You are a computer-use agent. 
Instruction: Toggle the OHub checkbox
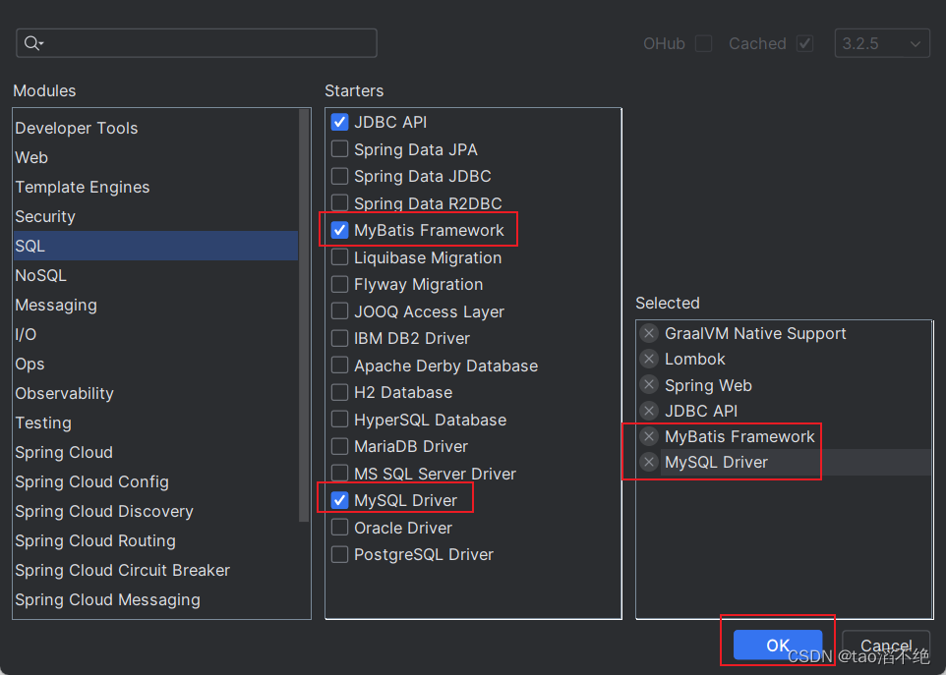tap(703, 43)
